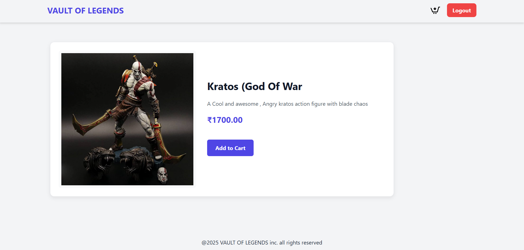Click the Kratos figure's face in photo

click(137, 69)
